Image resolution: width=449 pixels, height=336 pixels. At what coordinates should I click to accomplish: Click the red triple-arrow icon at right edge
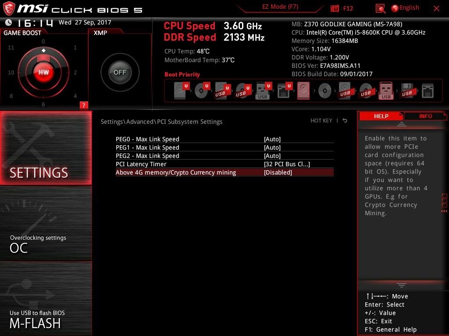coord(444,211)
